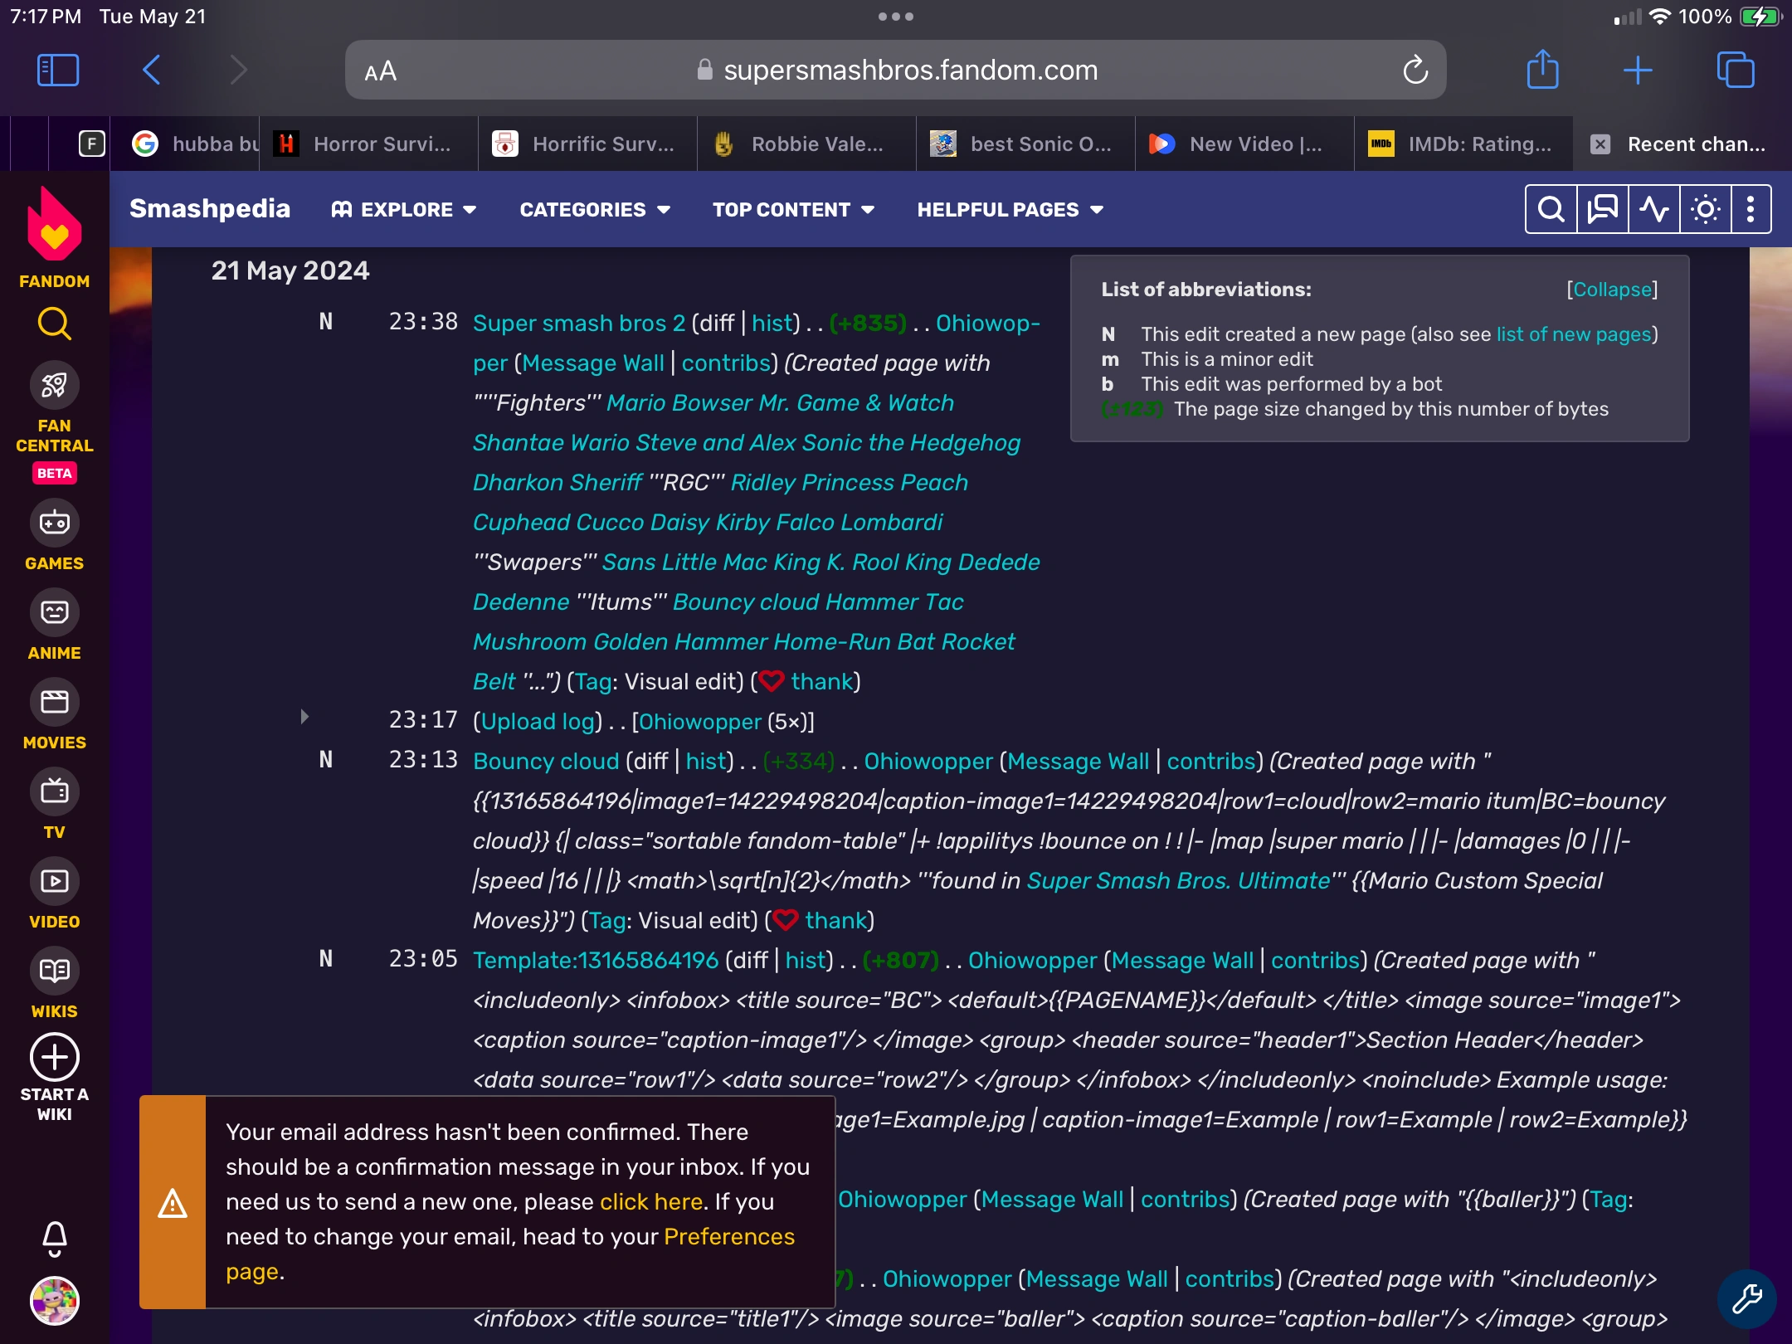Open wiki discussions icon in header

[1602, 209]
